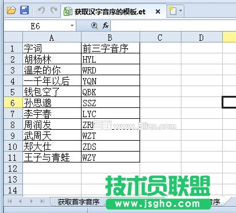
Task: Go to last sheet with the navigation arrow
Action: tap(42, 201)
